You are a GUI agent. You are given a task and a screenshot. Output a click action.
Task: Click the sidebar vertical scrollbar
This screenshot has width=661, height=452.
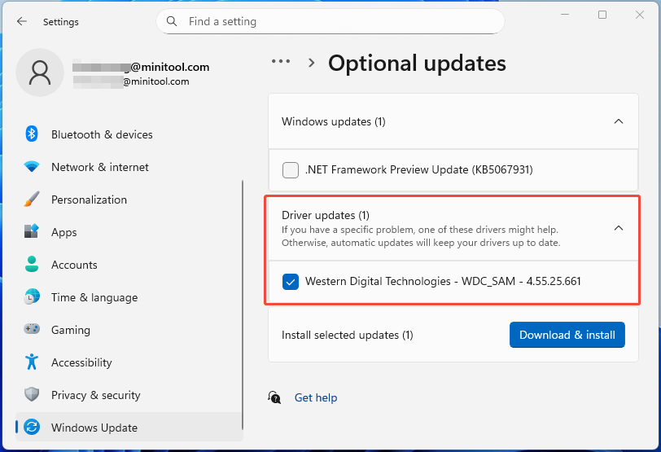(x=243, y=304)
